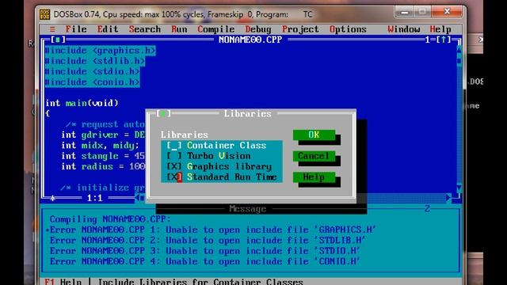Zoom the editor window with the arrow box
This screenshot has width=507, height=285.
pos(444,40)
